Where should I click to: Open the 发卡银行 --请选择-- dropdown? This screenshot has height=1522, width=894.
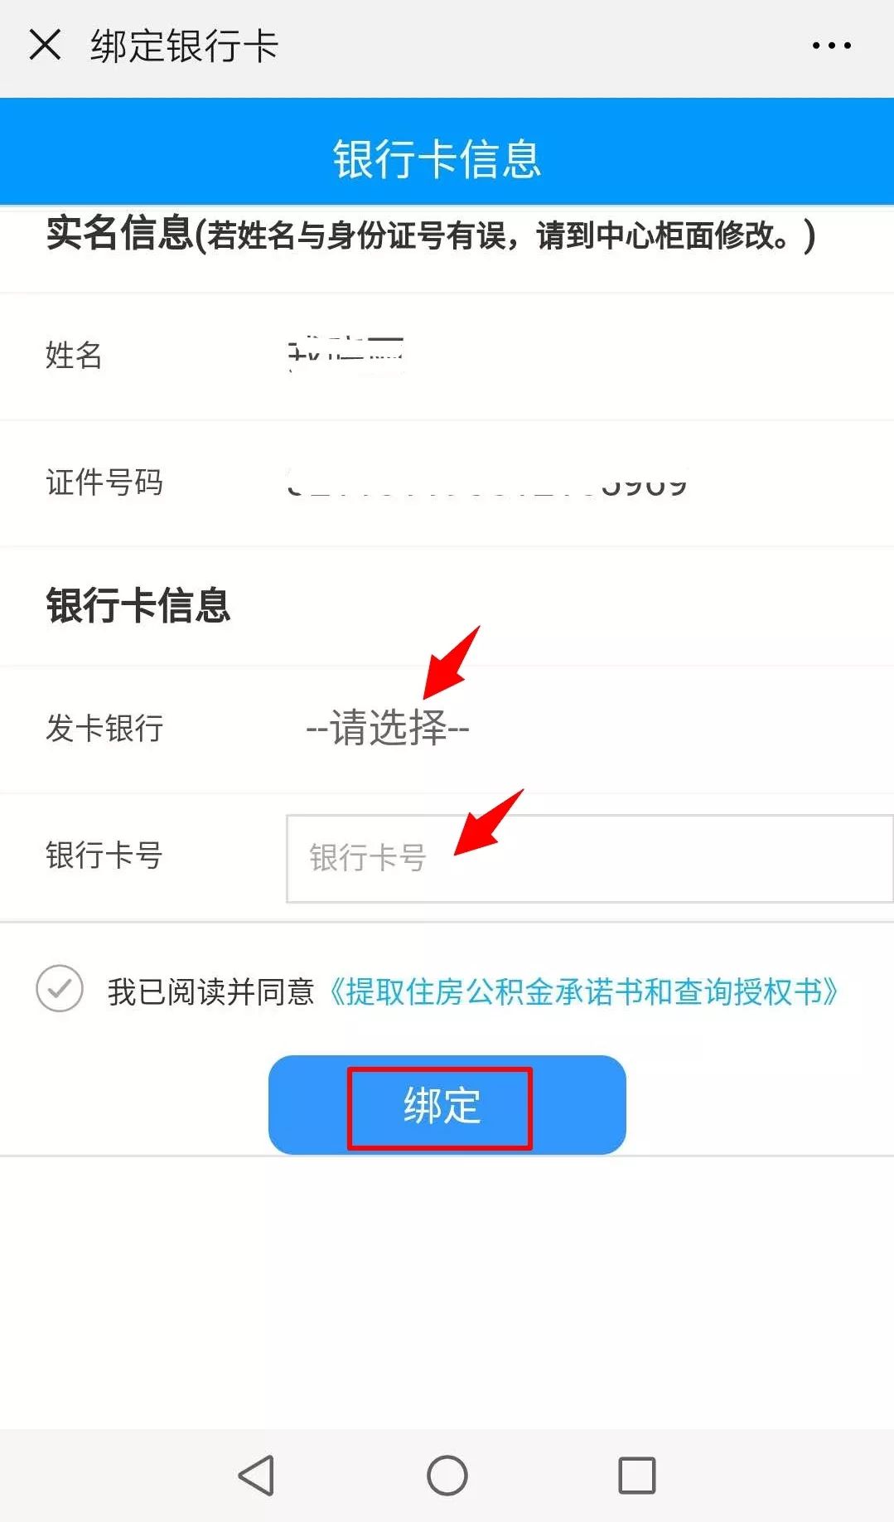[x=388, y=728]
